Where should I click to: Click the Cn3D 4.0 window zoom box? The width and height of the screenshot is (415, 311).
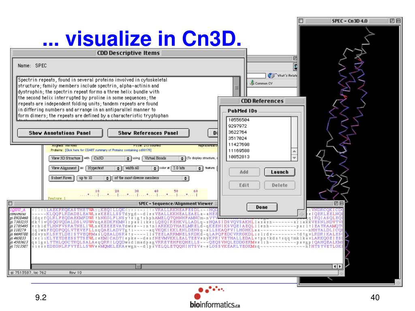pos(392,21)
